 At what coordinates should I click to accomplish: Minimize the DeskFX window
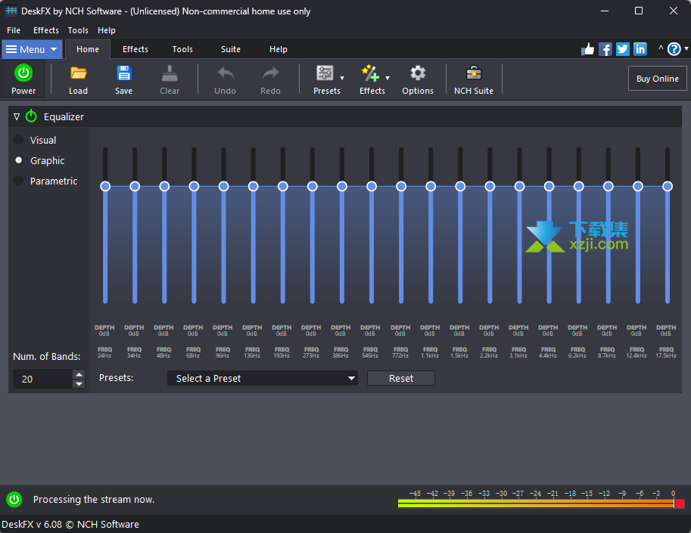pyautogui.click(x=605, y=11)
